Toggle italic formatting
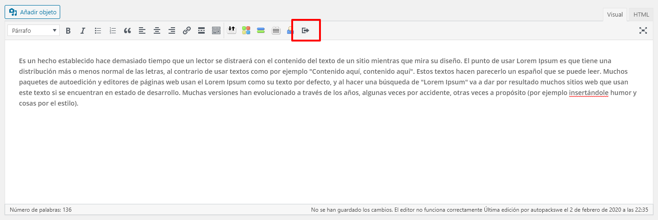This screenshot has height=220, width=658. click(x=83, y=31)
